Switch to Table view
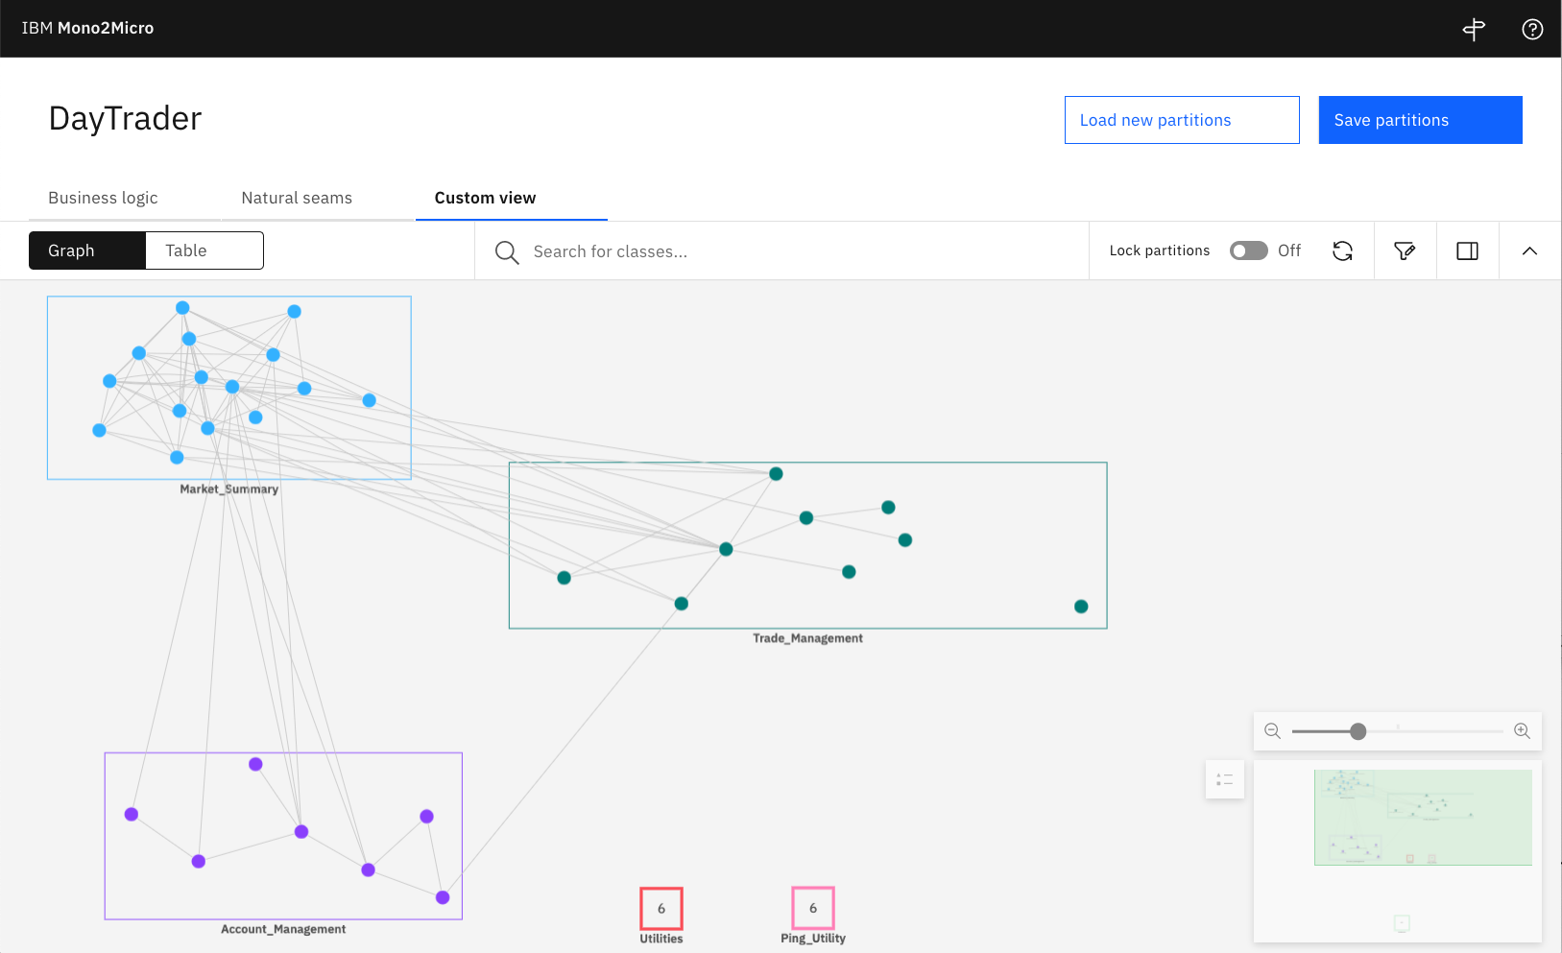 click(x=204, y=250)
